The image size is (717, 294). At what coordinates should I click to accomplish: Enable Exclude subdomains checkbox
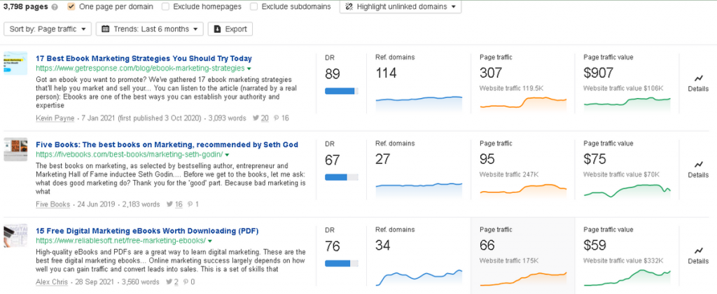point(255,7)
